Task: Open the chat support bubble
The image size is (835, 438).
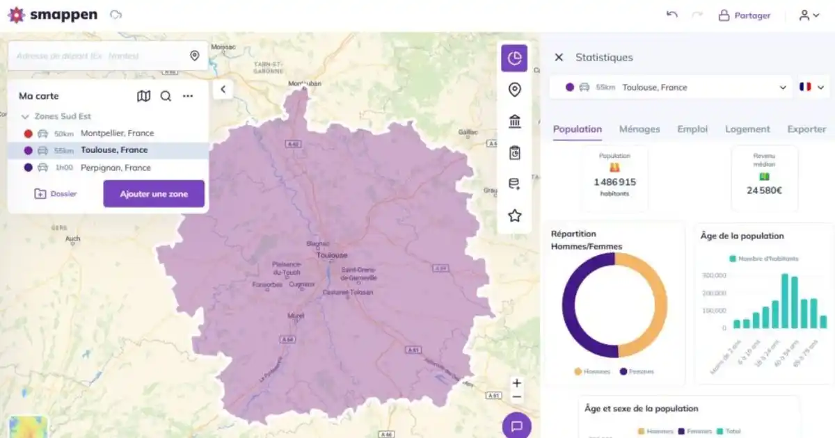Action: click(x=516, y=425)
